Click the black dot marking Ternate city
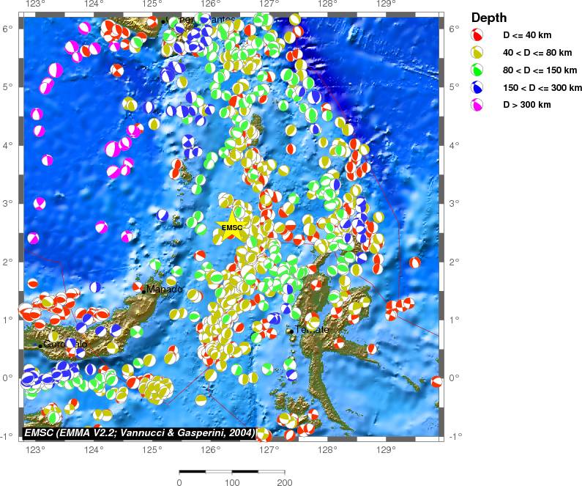Image resolution: width=582 pixels, height=486 pixels. [291, 331]
